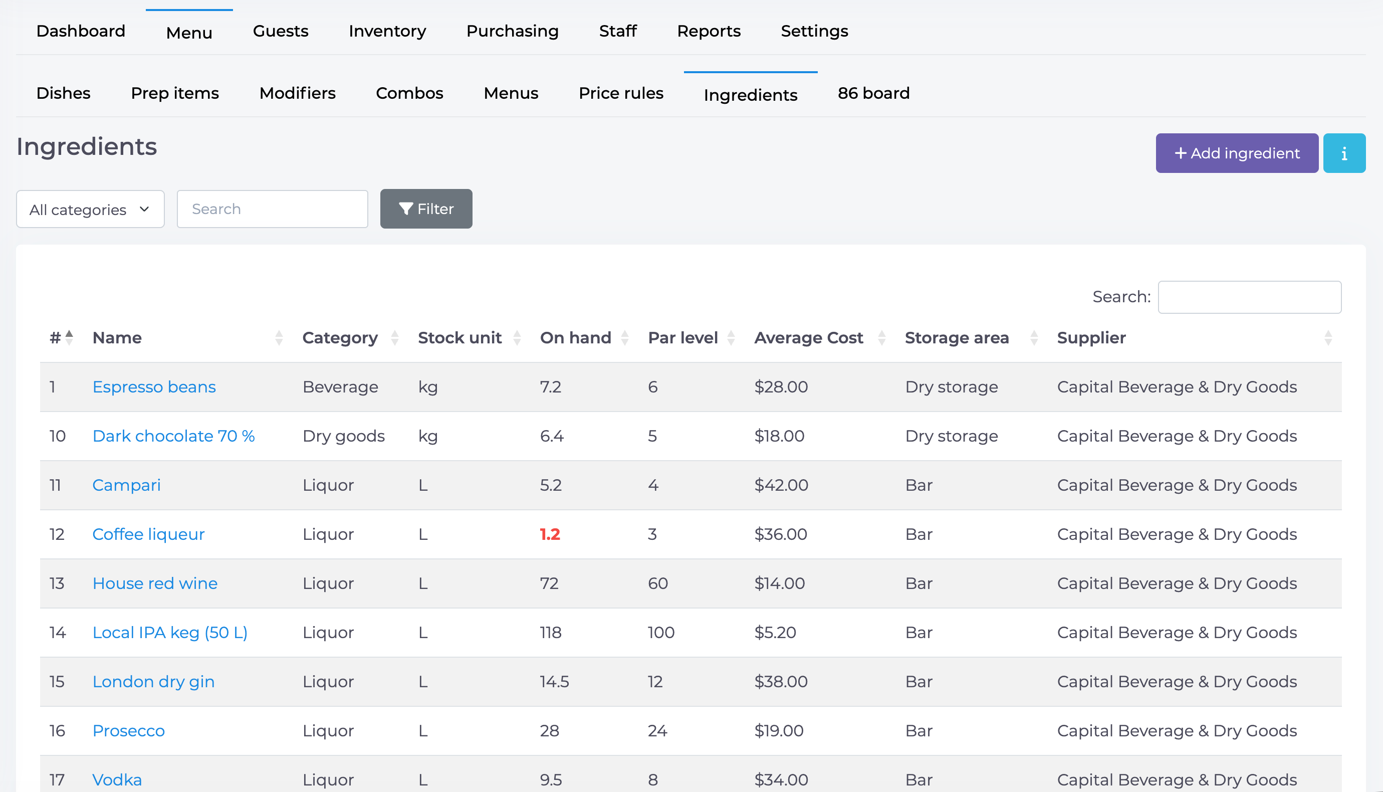Sort by Average Cost column
Image resolution: width=1383 pixels, height=792 pixels.
coord(820,338)
